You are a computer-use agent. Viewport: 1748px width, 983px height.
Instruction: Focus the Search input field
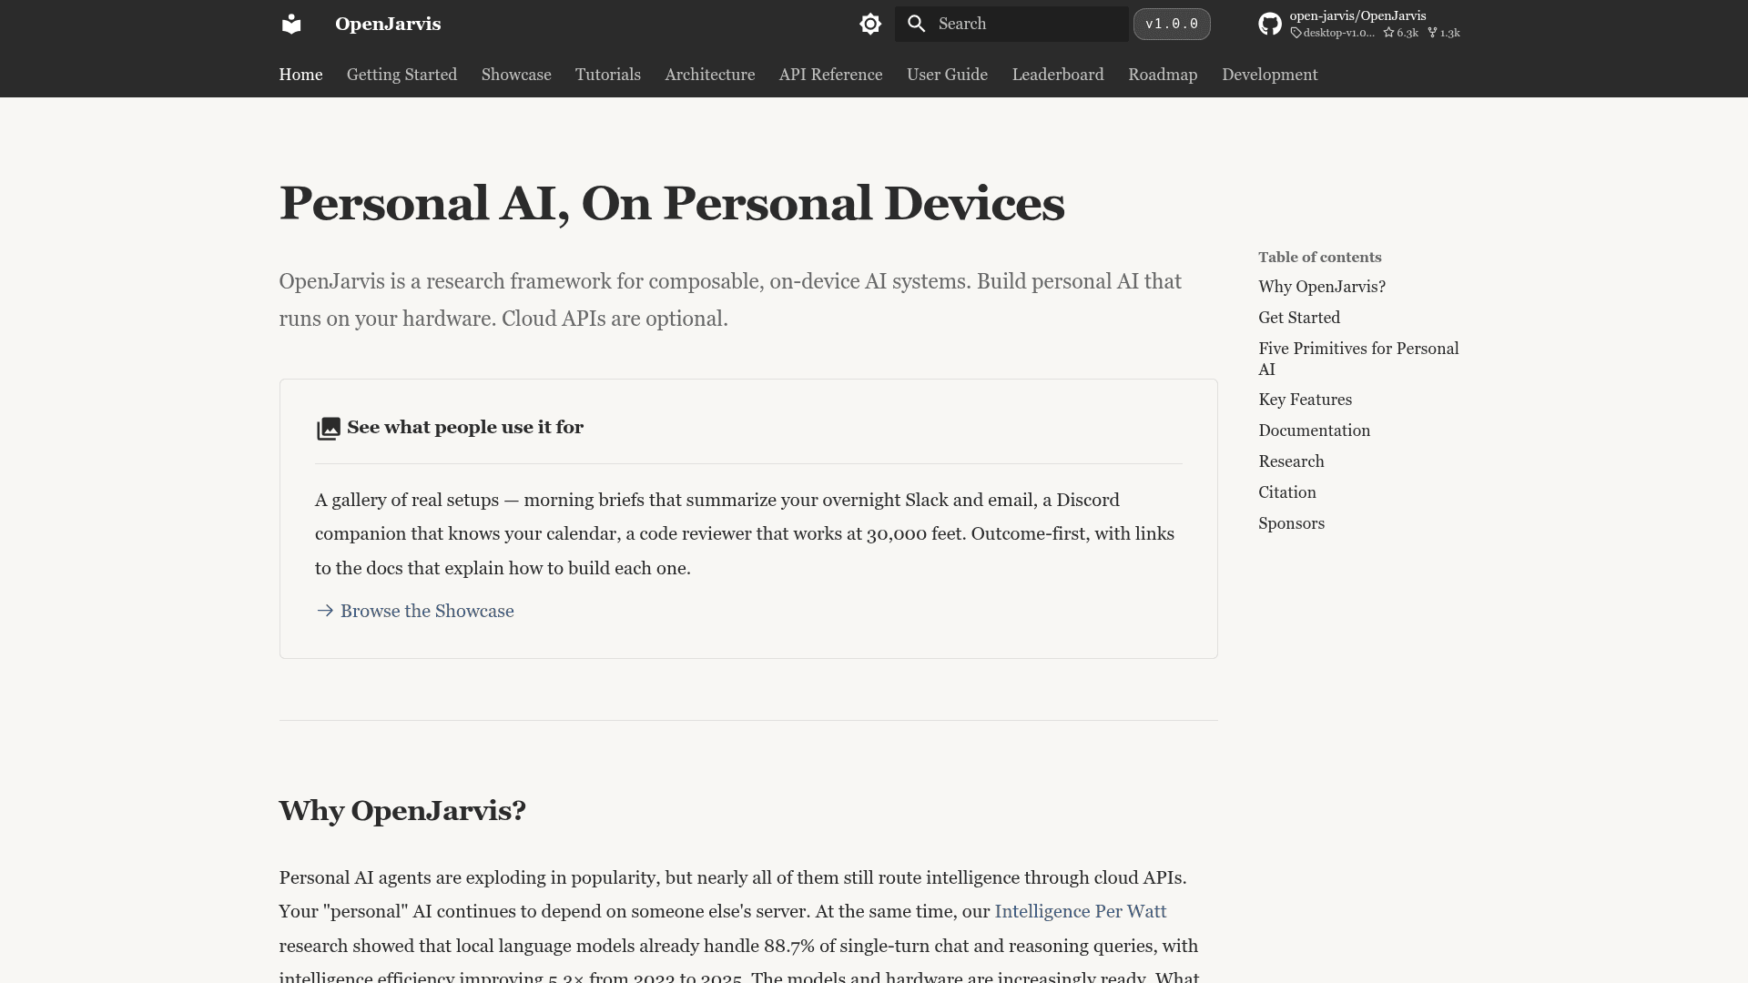pos(1011,24)
